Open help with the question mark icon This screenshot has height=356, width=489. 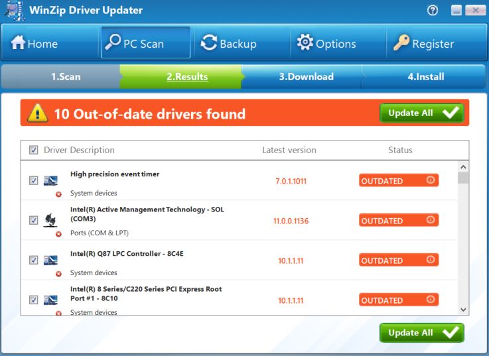click(x=433, y=11)
